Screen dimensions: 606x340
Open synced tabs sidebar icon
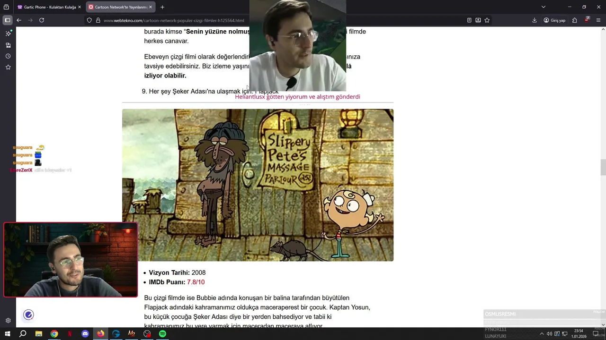[x=8, y=45]
